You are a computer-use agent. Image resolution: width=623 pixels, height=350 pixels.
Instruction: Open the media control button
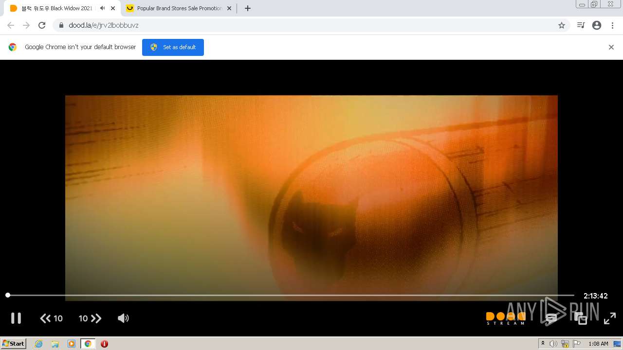[581, 25]
